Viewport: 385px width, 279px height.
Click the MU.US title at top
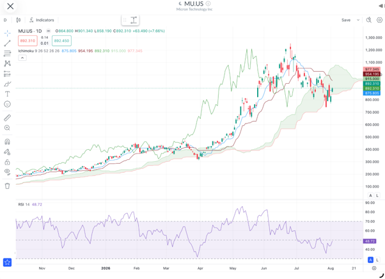[194, 4]
